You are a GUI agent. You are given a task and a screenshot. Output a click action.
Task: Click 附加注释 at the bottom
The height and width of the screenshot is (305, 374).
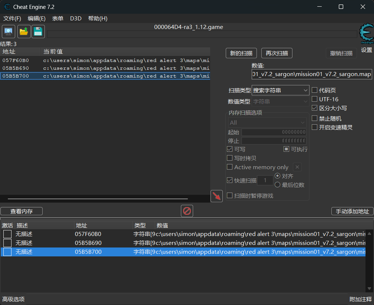coord(360,299)
